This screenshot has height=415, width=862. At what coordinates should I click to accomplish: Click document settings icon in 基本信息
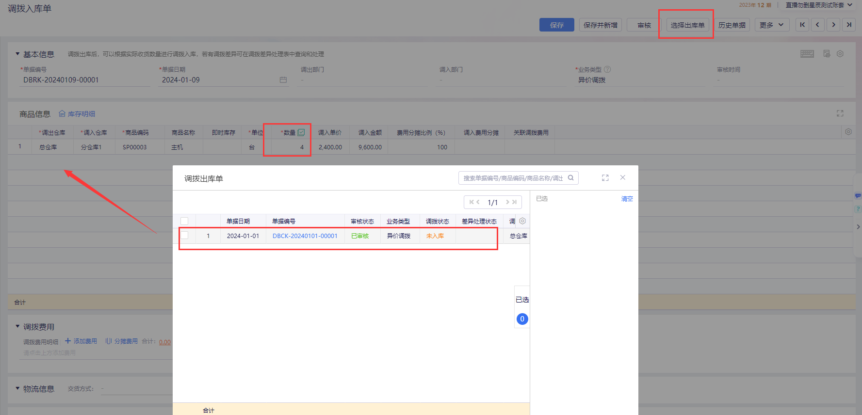point(827,54)
